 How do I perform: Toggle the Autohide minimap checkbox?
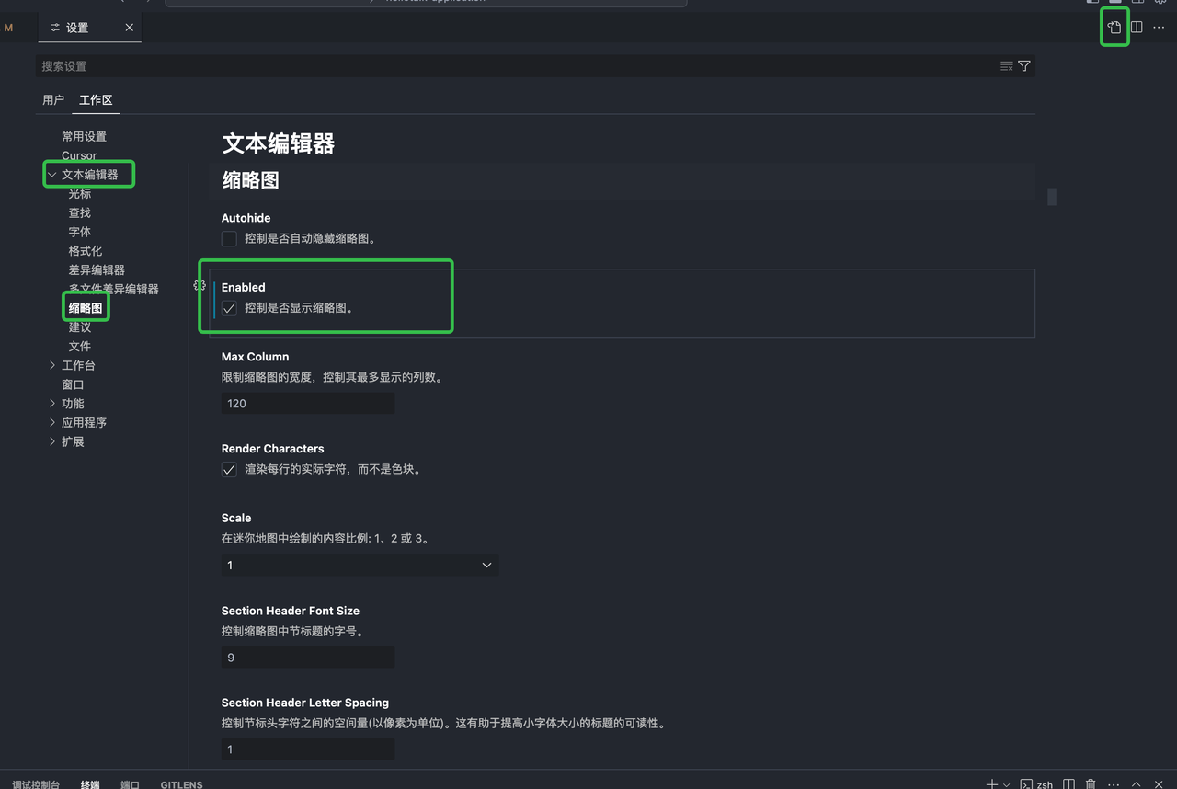click(x=229, y=239)
